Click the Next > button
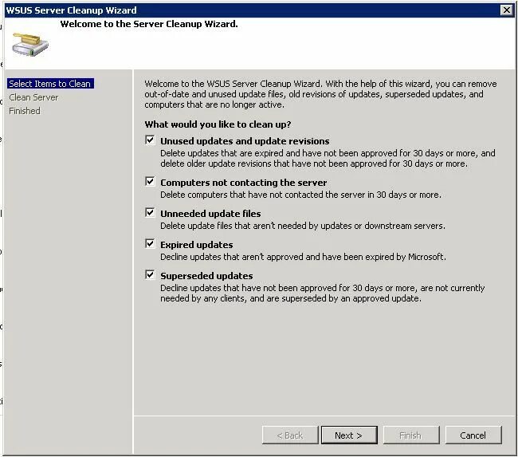The width and height of the screenshot is (518, 457). point(349,435)
